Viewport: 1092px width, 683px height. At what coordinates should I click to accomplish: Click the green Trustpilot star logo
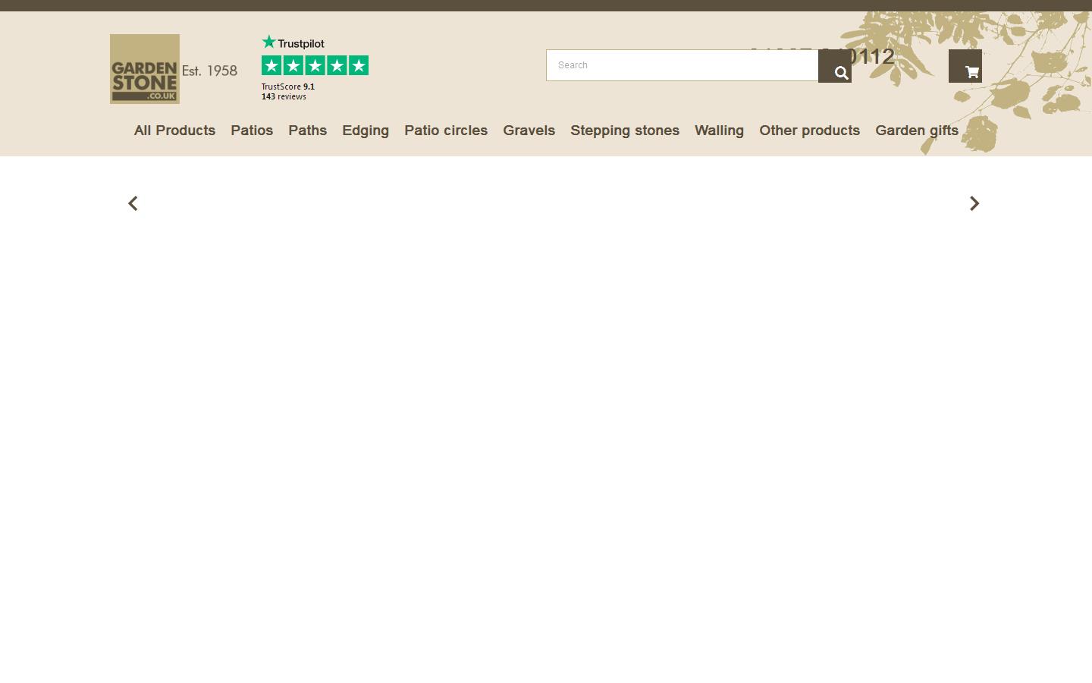tap(268, 42)
